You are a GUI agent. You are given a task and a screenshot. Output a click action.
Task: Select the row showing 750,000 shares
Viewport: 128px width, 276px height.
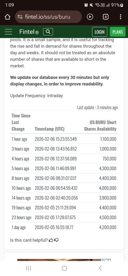(64, 158)
